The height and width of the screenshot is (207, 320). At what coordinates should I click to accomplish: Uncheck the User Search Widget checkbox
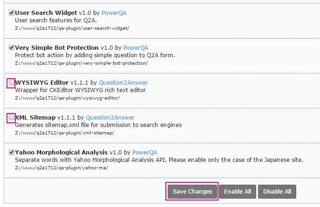11,13
